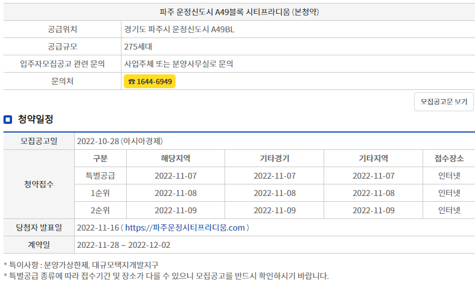Image resolution: width=475 pixels, height=283 pixels.
Task: Click contract period 2022-11-28 ~ 2022-12-02
Action: point(124,245)
